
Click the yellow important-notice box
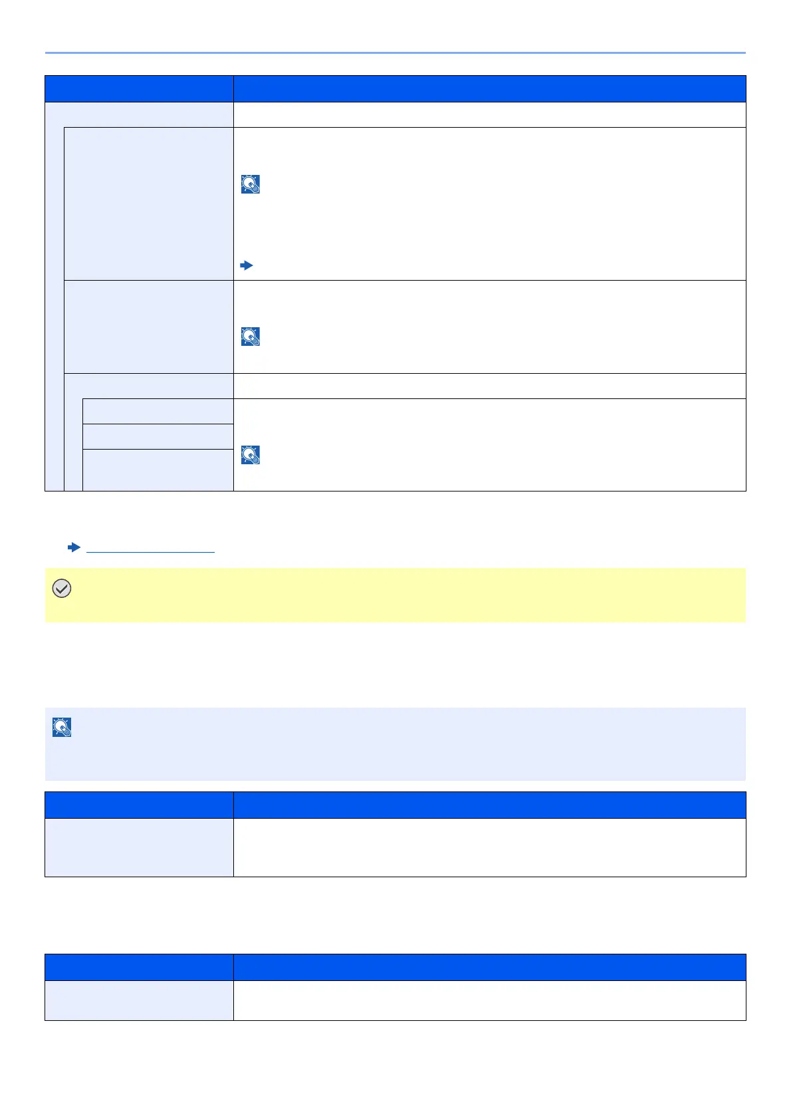[x=395, y=595]
